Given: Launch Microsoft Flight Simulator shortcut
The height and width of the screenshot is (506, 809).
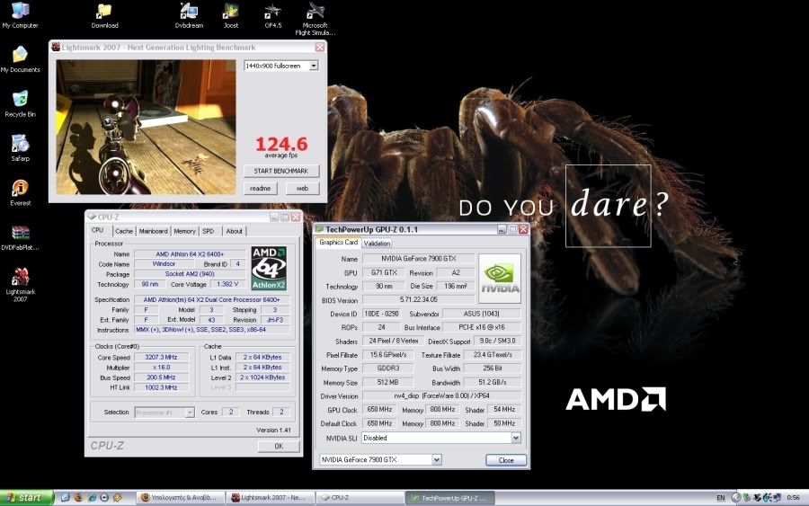Looking at the screenshot, I should 316,19.
